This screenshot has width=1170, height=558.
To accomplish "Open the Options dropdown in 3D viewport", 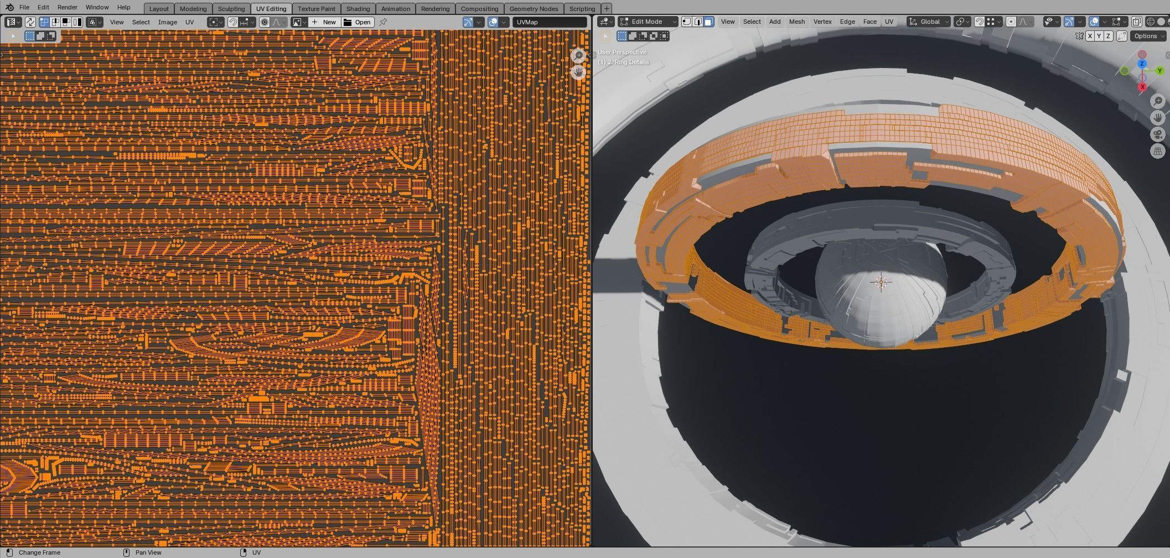I will point(1148,36).
